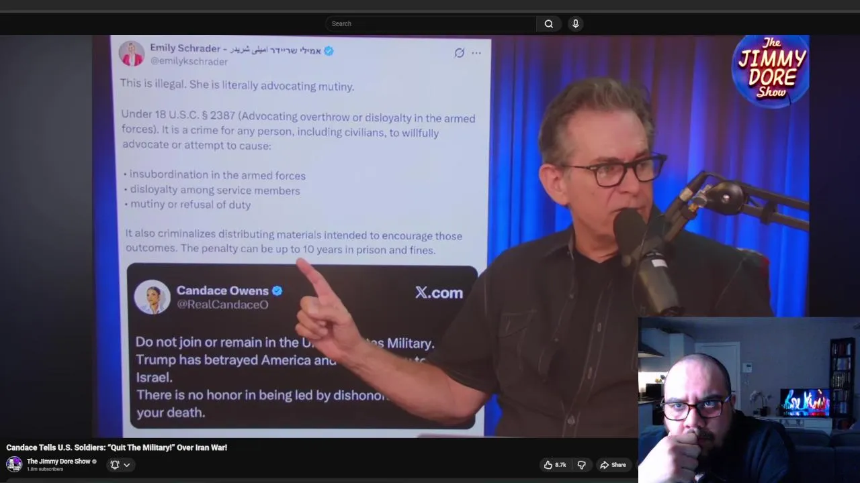Image resolution: width=860 pixels, height=483 pixels.
Task: Click Emily Schrader's verified badge
Action: tap(329, 50)
